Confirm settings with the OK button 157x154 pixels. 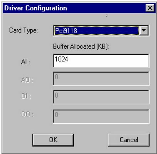coord(53,140)
